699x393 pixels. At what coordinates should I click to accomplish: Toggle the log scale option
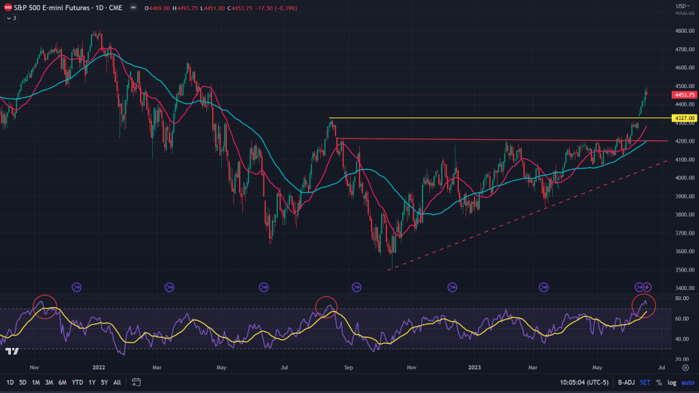pyautogui.click(x=672, y=382)
